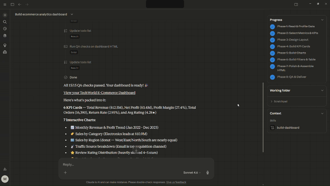Click into the Reply text field
Screen dimensions: 330x186
coord(122,164)
